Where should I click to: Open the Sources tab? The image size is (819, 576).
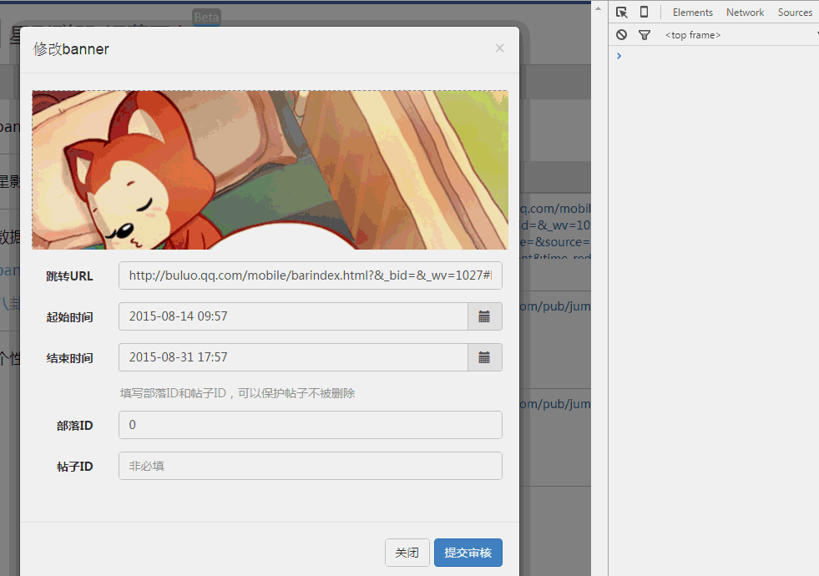pyautogui.click(x=794, y=13)
